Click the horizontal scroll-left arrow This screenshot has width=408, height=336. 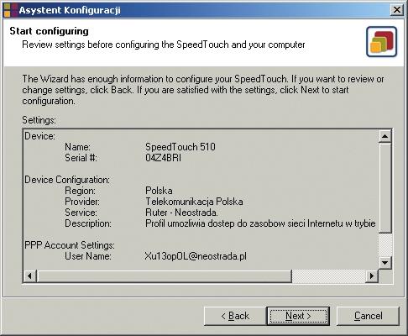coord(30,276)
